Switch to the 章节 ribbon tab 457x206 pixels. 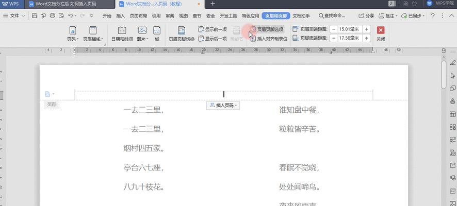click(197, 16)
